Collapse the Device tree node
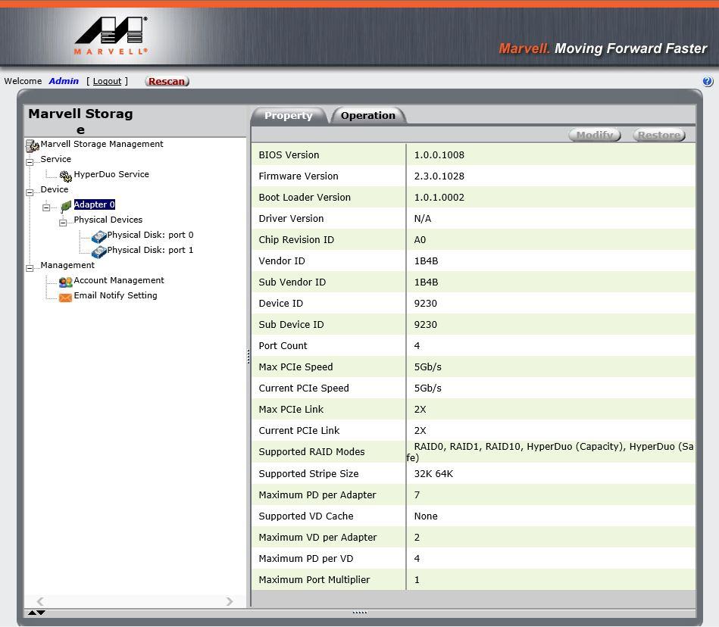 coord(30,192)
